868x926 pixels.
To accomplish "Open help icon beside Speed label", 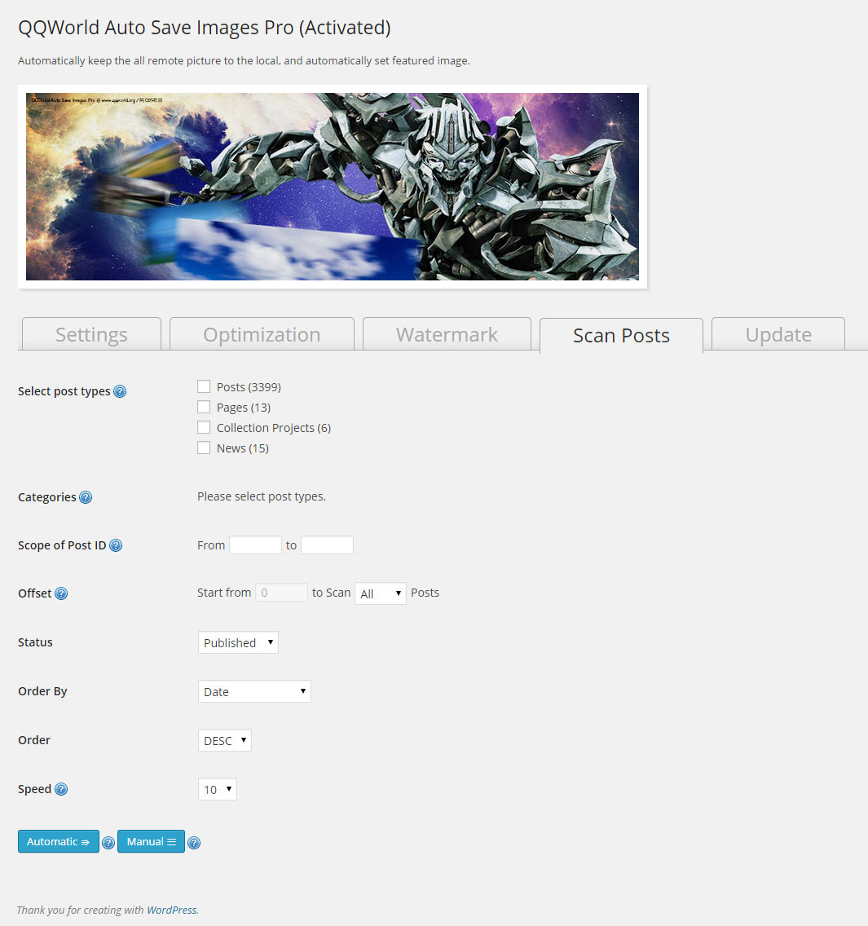I will click(61, 789).
